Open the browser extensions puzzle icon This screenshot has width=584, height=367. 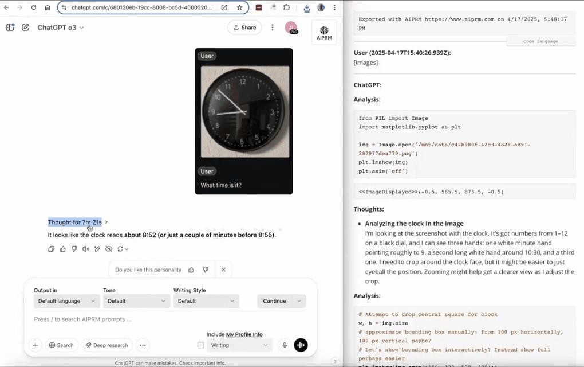click(x=286, y=7)
